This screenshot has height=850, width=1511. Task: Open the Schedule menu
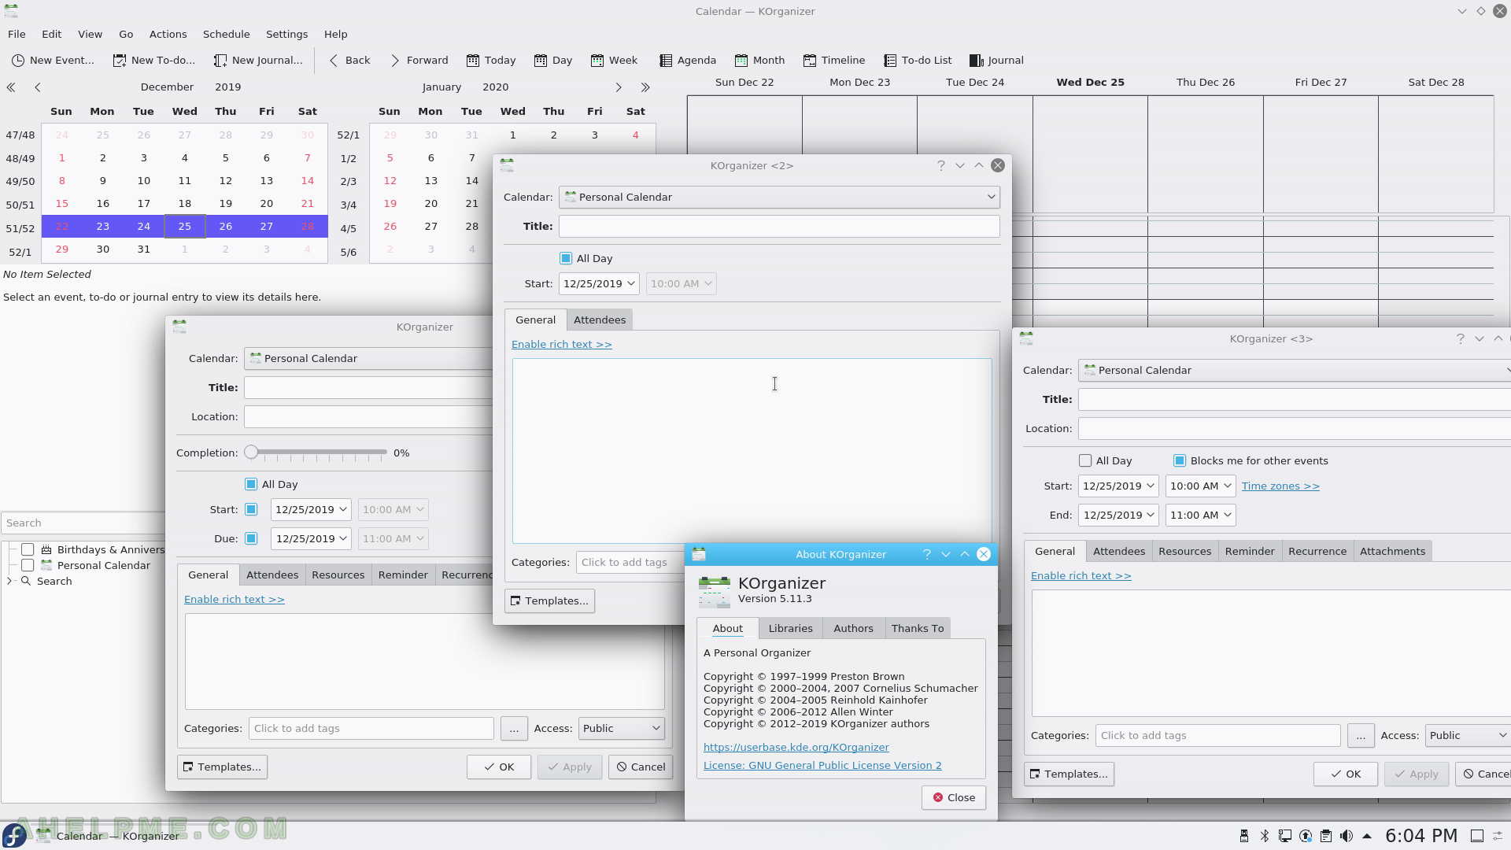coord(226,35)
